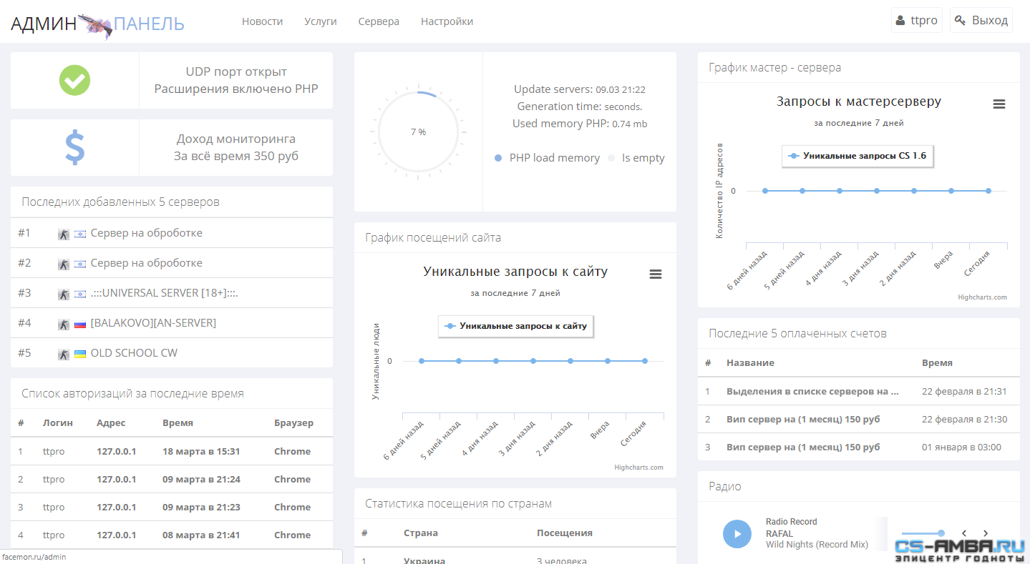Click the dollar sign income icon

click(74, 147)
